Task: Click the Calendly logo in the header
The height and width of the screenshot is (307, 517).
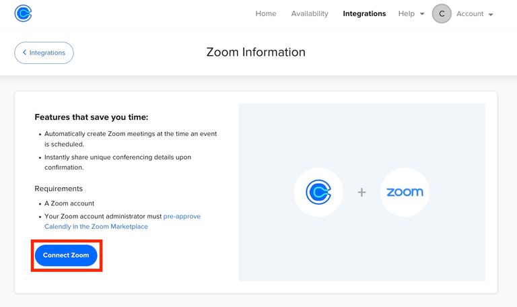Action: pyautogui.click(x=23, y=13)
